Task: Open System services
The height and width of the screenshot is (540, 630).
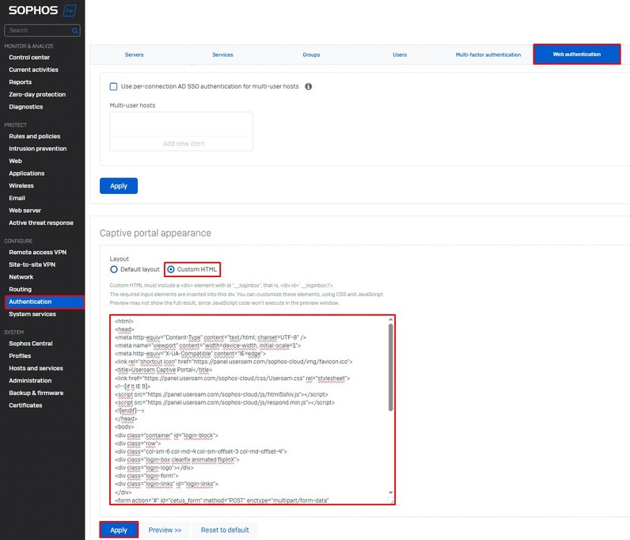Action: [32, 314]
